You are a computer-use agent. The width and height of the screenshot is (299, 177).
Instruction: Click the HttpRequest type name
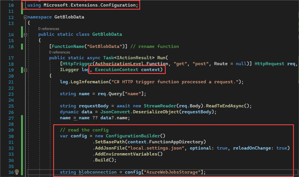[269, 64]
